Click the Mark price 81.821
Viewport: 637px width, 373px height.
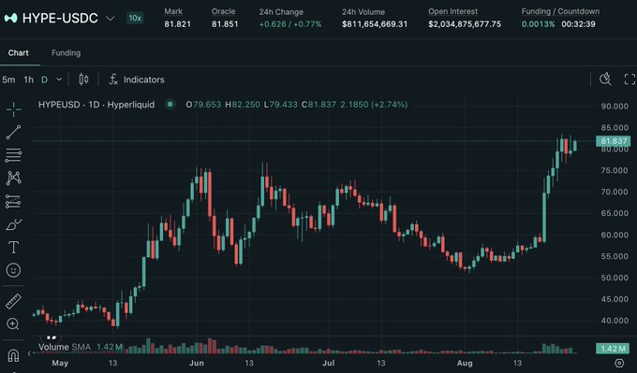tap(177, 24)
